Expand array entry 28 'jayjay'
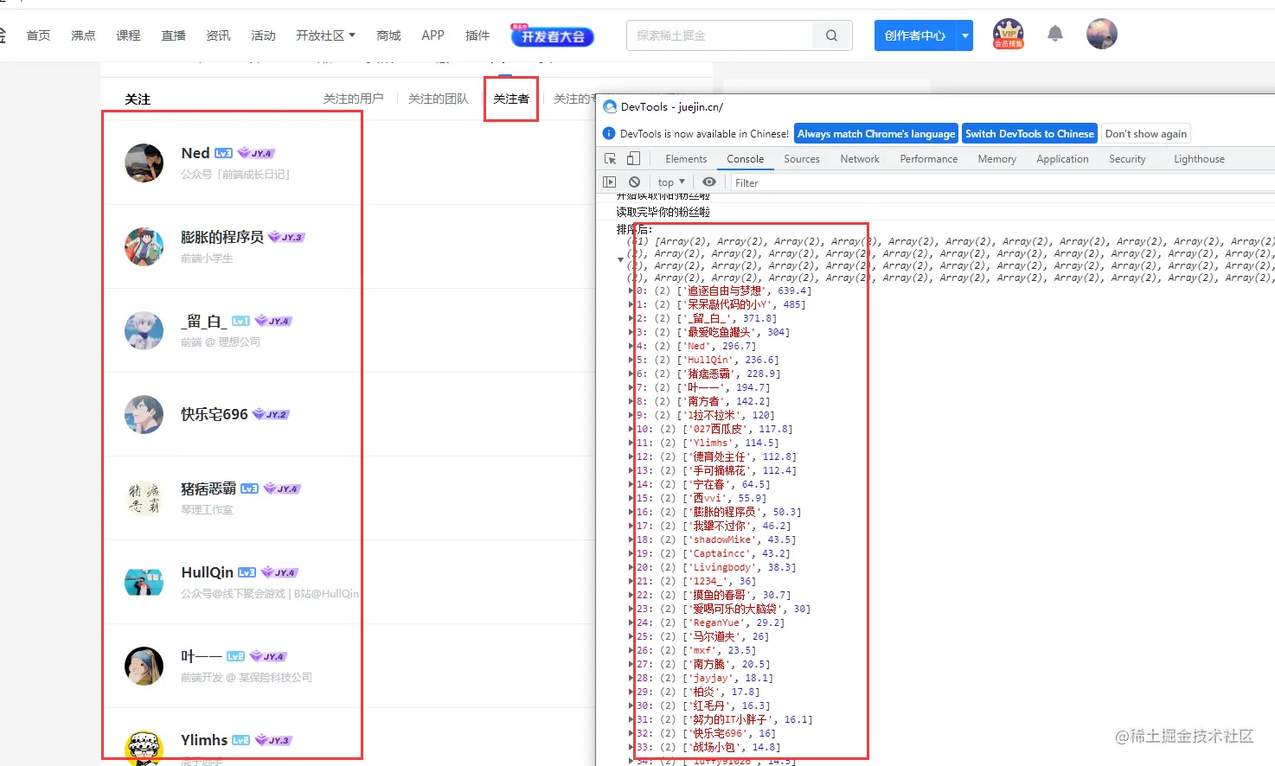The image size is (1275, 766). point(631,679)
